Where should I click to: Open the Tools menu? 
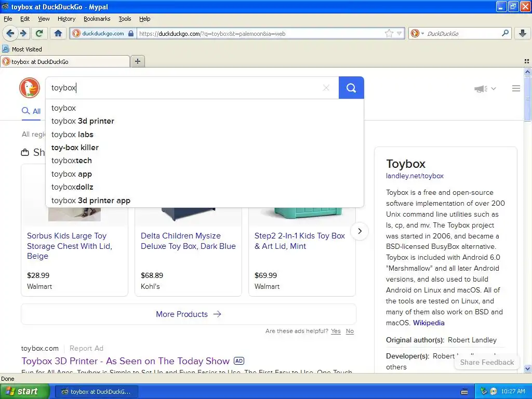(x=125, y=19)
